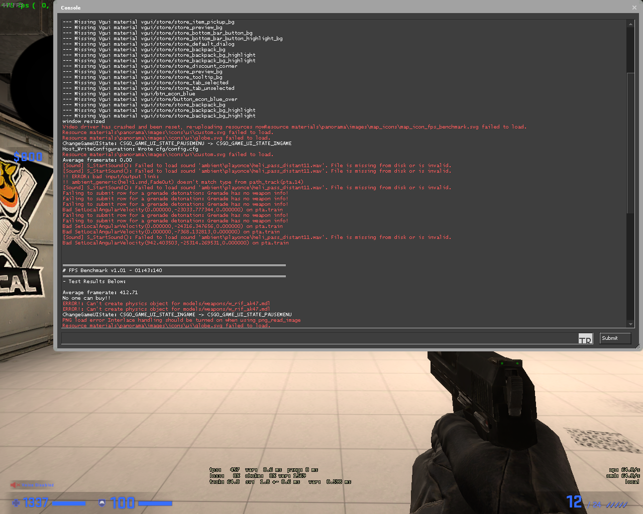
Task: Focus the console command input field
Action: click(319, 338)
